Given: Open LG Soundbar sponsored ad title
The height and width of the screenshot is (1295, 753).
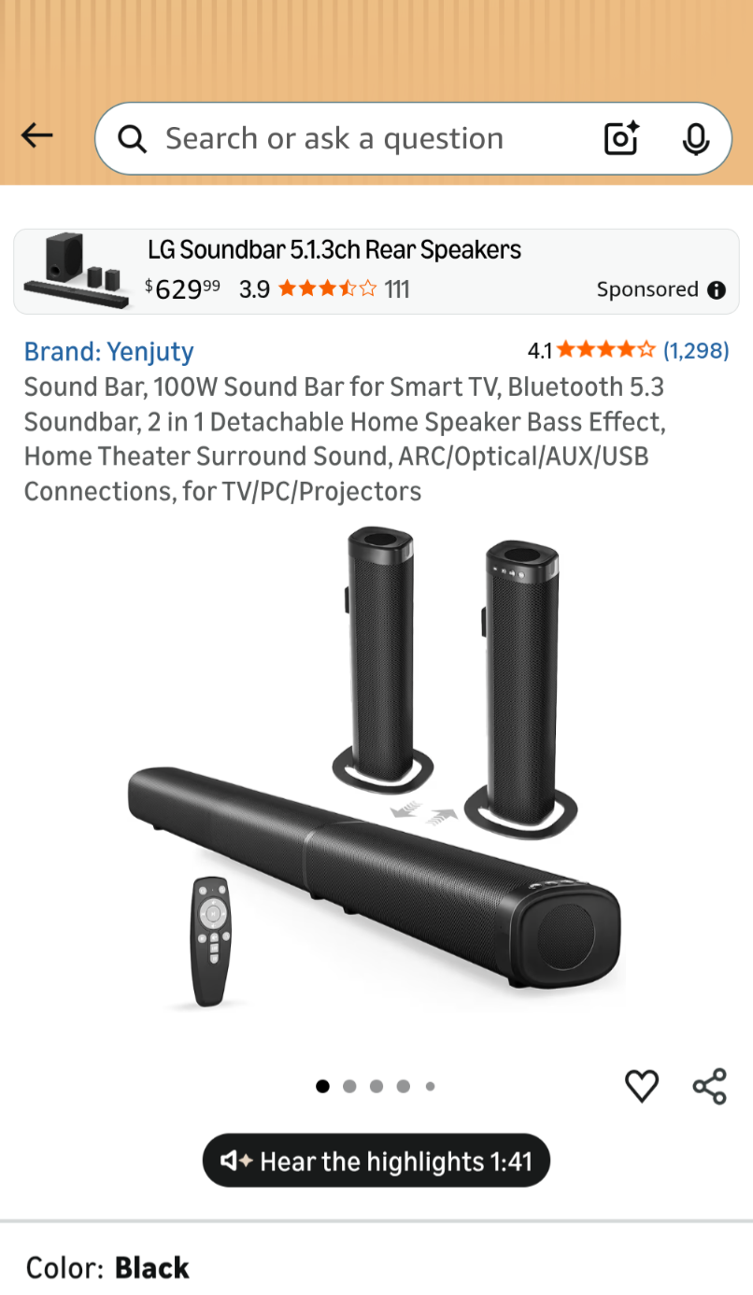Looking at the screenshot, I should [x=334, y=249].
